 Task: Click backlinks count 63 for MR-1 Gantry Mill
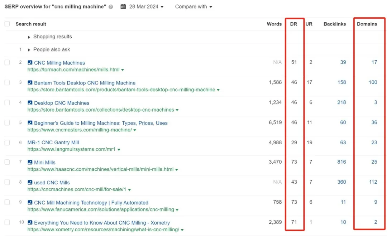pyautogui.click(x=343, y=142)
